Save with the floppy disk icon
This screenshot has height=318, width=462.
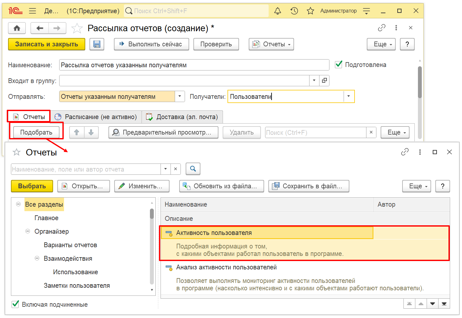pyautogui.click(x=97, y=44)
